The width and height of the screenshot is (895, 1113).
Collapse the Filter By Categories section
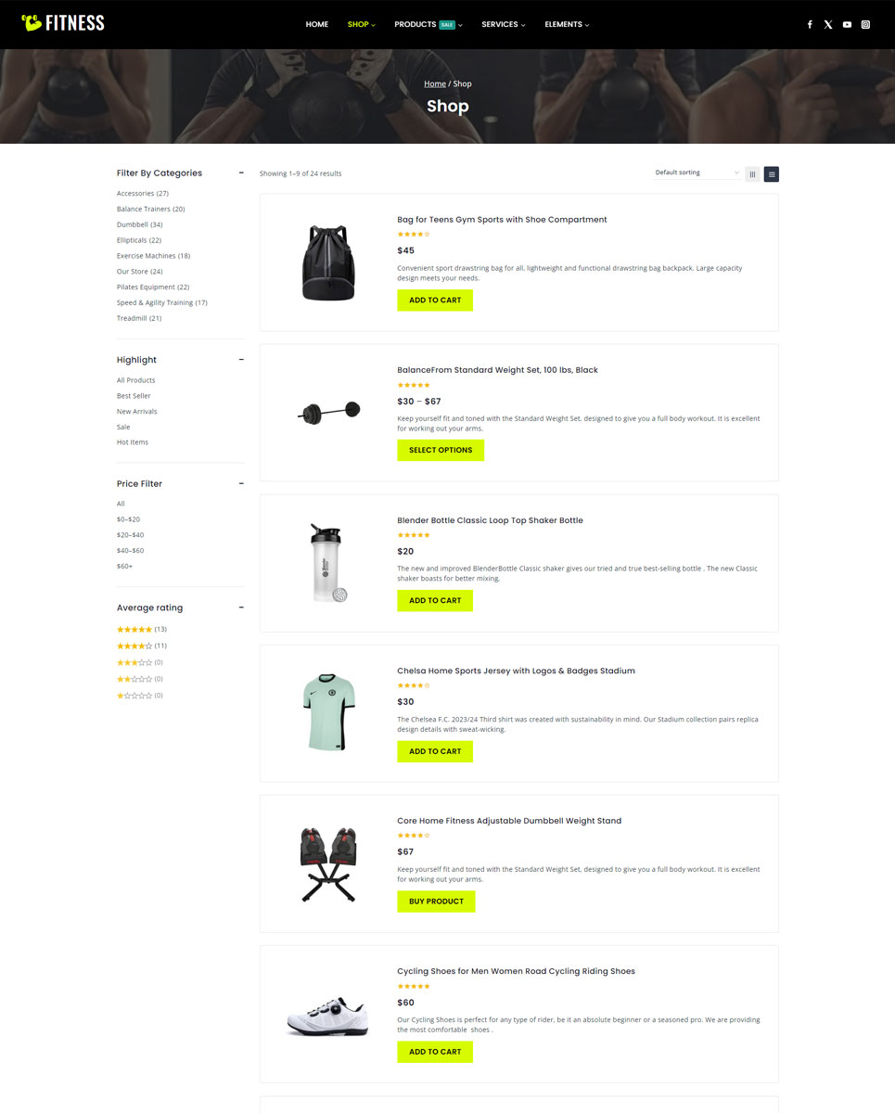(241, 173)
